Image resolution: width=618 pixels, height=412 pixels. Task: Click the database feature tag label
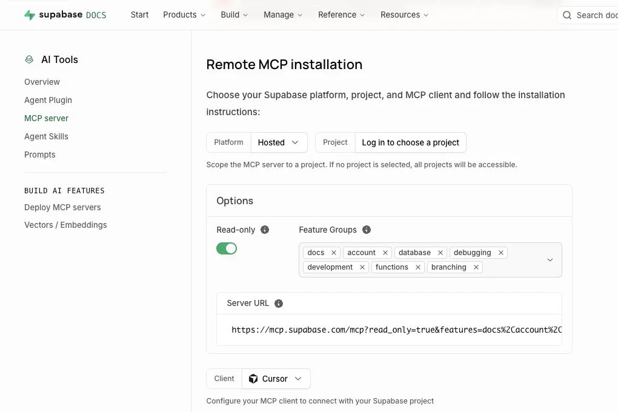pyautogui.click(x=414, y=253)
